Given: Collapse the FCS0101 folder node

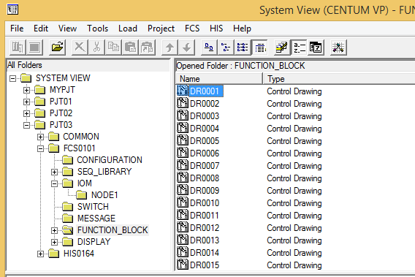Looking at the screenshot, I should 40,148.
